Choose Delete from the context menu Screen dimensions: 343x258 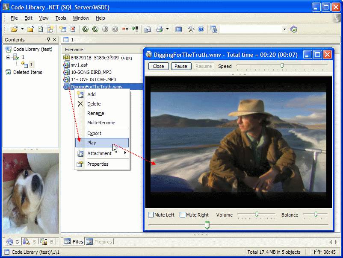(x=102, y=104)
